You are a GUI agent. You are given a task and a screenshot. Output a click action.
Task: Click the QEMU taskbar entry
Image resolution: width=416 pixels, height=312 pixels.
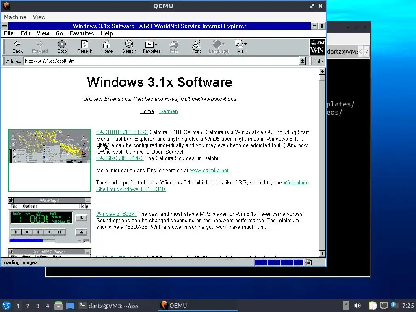click(x=198, y=305)
